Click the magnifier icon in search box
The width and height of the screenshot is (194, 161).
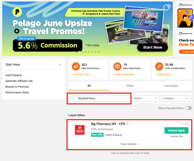[74, 98]
